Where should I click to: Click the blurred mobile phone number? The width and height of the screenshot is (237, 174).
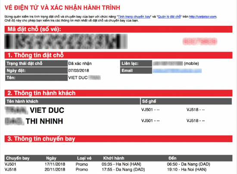(168, 63)
